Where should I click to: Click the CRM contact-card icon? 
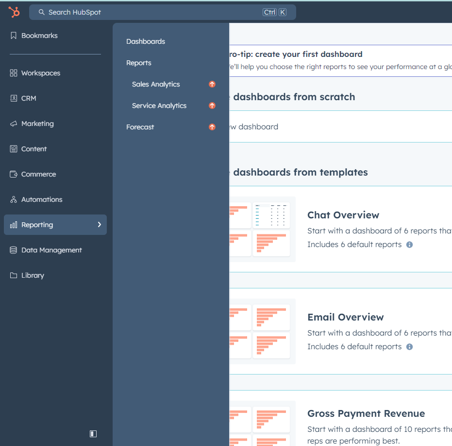tap(13, 98)
